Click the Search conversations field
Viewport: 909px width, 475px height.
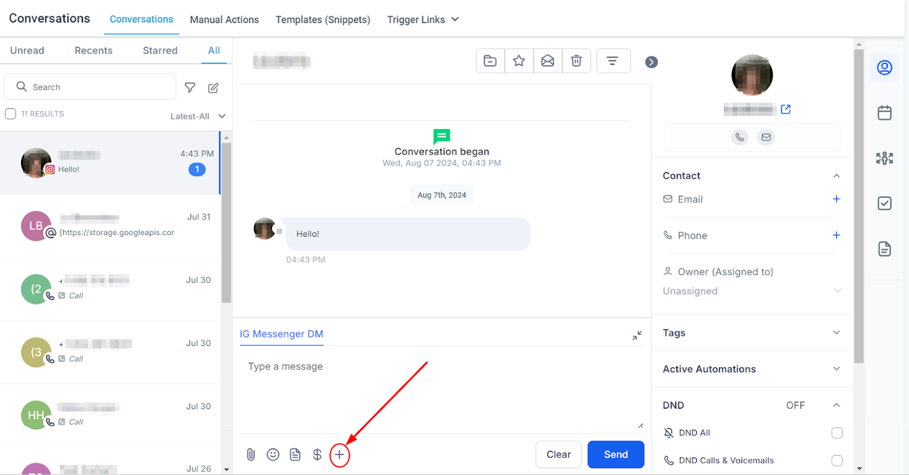[90, 87]
